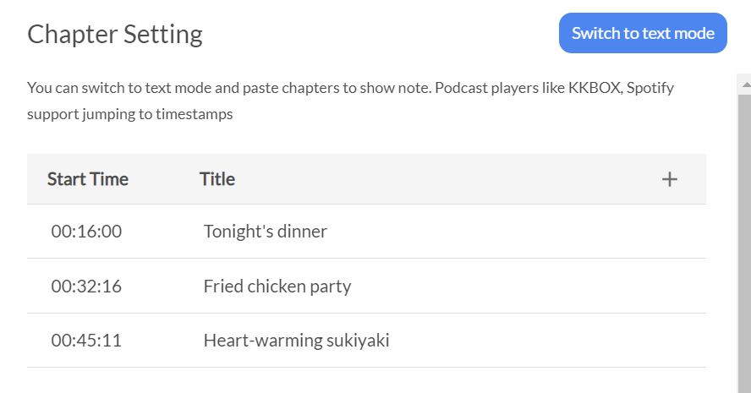
Task: Click Switch to text mode button
Action: (643, 33)
